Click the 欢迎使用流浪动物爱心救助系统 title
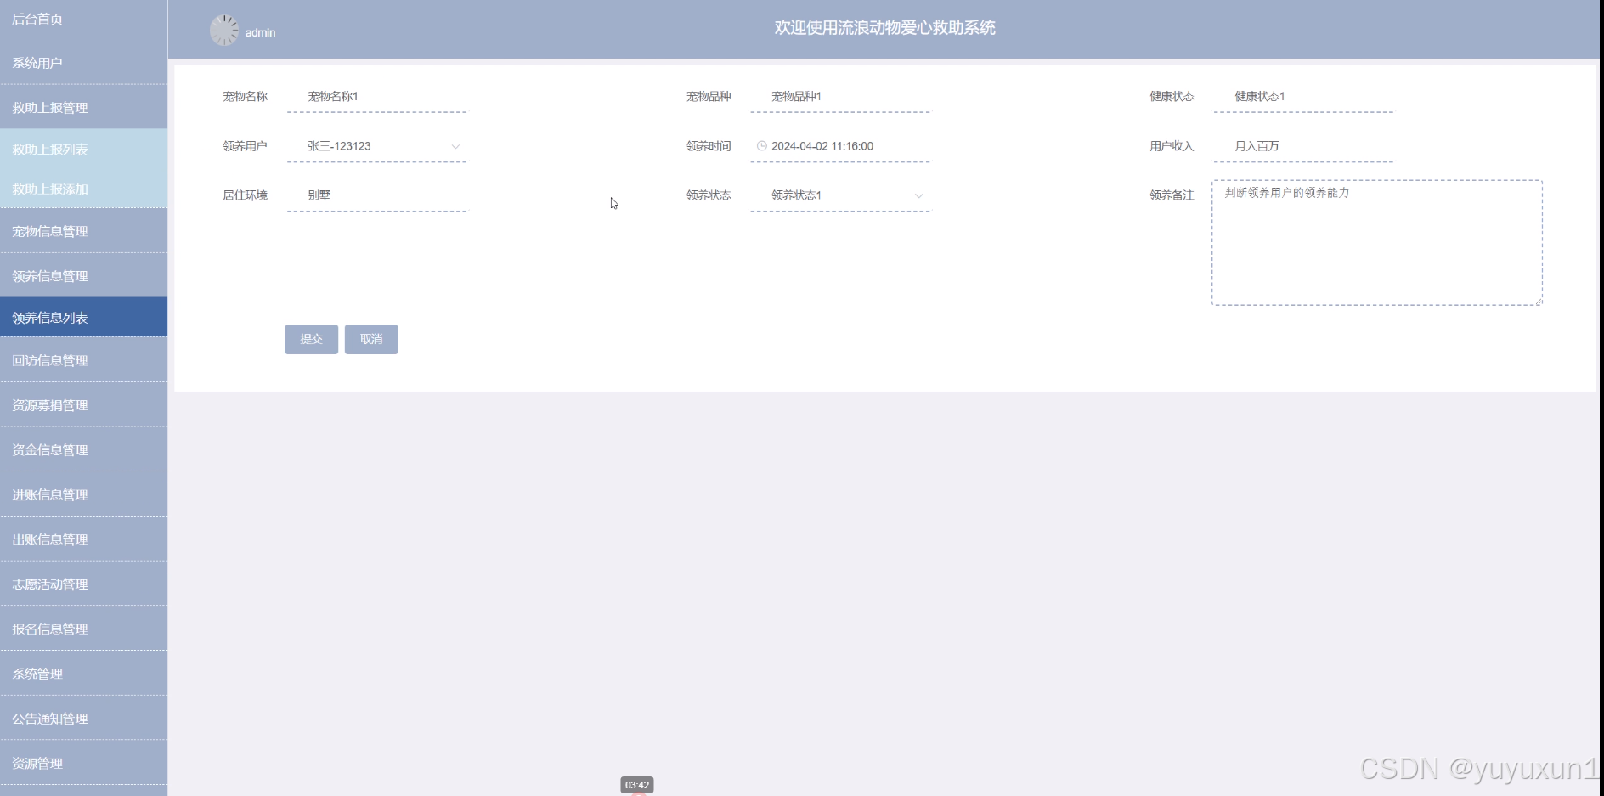Viewport: 1604px width, 796px height. (x=884, y=28)
